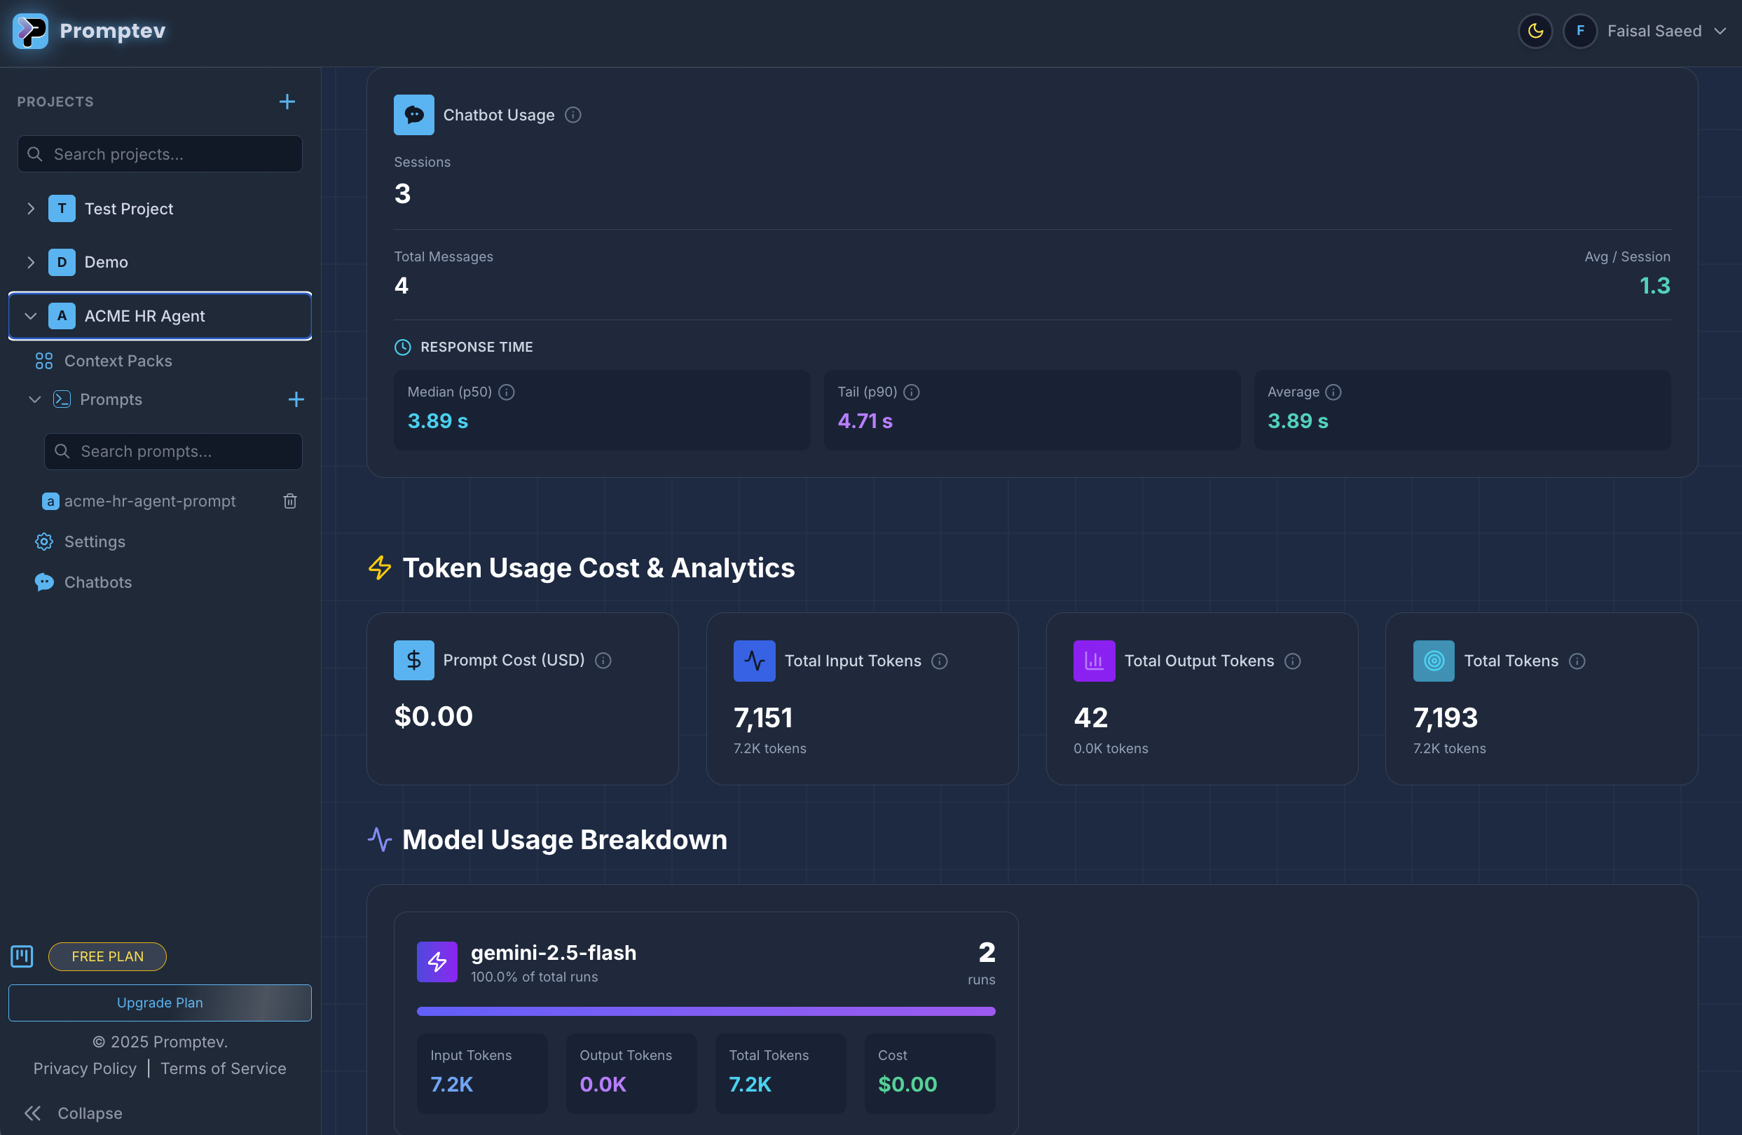This screenshot has width=1742, height=1135.
Task: Open Settings for ACME HR Agent
Action: pyautogui.click(x=95, y=542)
